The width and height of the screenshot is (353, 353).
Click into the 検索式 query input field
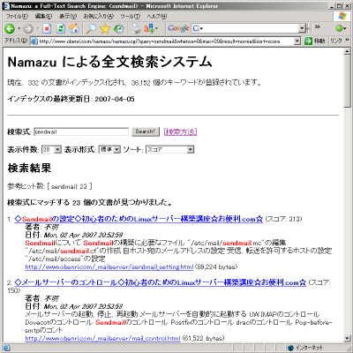81,131
